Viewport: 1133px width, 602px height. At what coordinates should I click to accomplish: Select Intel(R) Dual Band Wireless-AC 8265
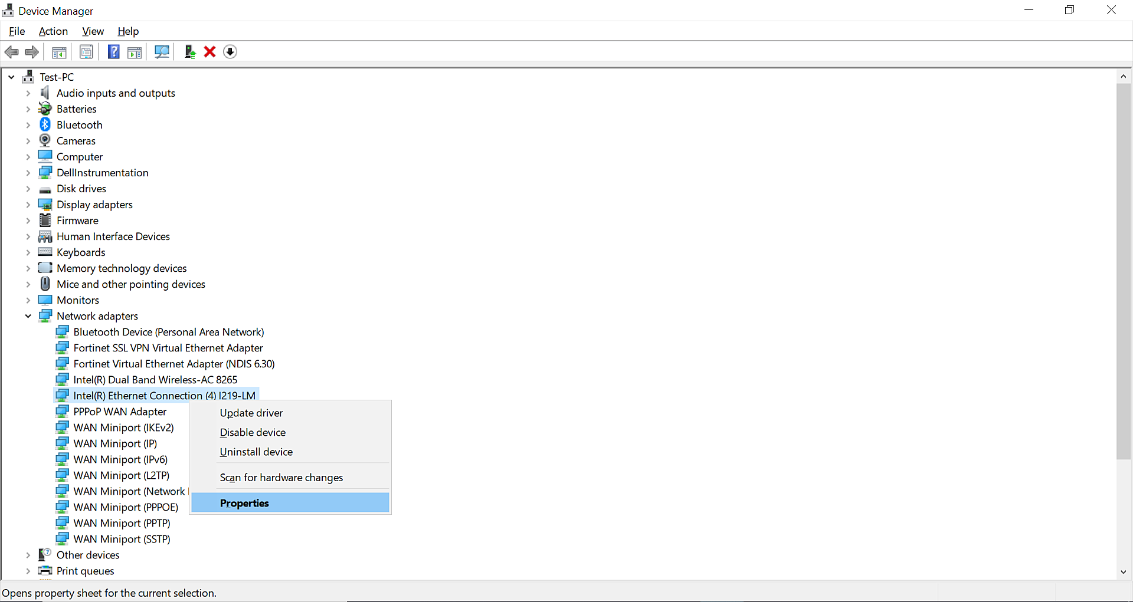155,380
